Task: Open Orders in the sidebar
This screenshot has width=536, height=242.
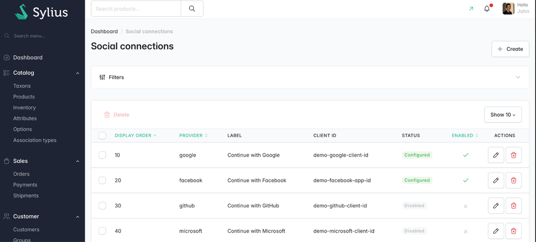Action: click(21, 174)
